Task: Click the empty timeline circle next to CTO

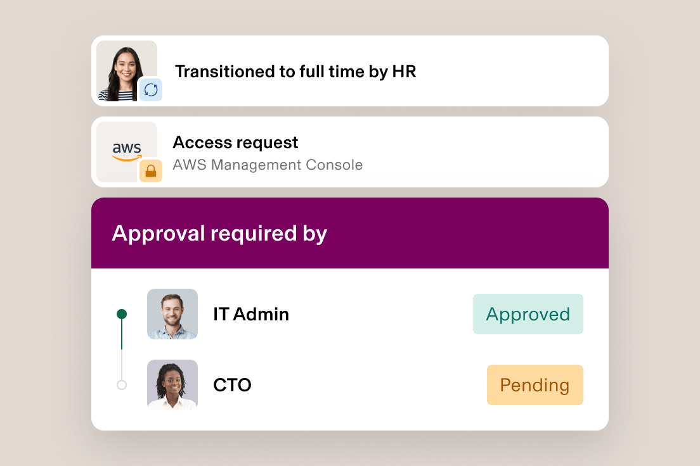Action: pos(122,384)
